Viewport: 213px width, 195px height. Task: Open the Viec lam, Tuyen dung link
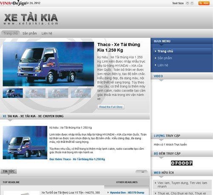click(x=182, y=184)
